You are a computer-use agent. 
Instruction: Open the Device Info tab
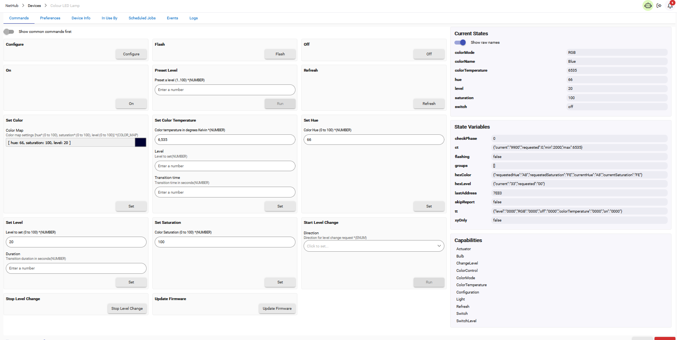81,18
